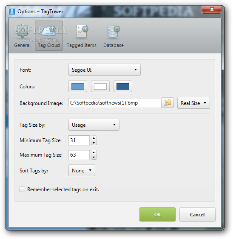Click the Maximum Tag Size field
Image resolution: width=233 pixels, height=239 pixels.
[x=79, y=155]
